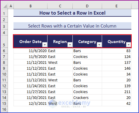This screenshot has width=139, height=113.
Task: Select the 'Crackers' category cell
Action: coord(87,97)
